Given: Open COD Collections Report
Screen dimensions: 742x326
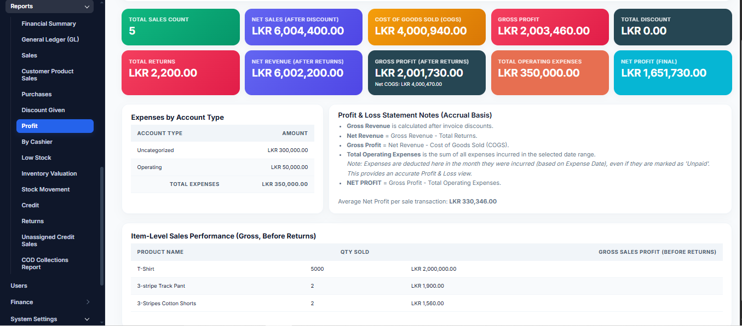Looking at the screenshot, I should click(45, 264).
